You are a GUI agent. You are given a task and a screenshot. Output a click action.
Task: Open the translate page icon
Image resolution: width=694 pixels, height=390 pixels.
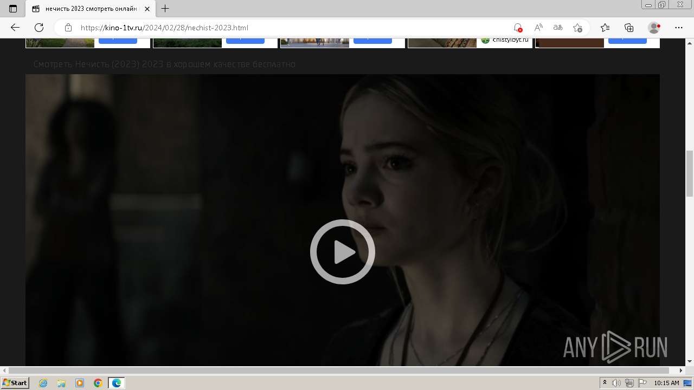[558, 28]
